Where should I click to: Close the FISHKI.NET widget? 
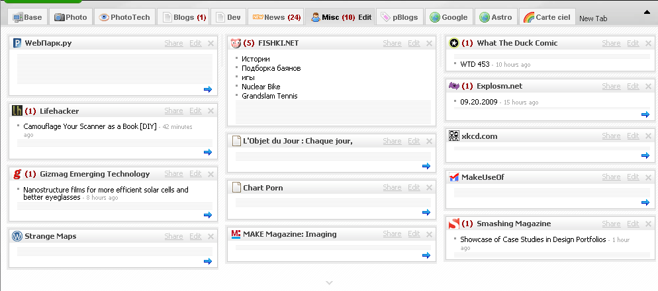(x=429, y=43)
